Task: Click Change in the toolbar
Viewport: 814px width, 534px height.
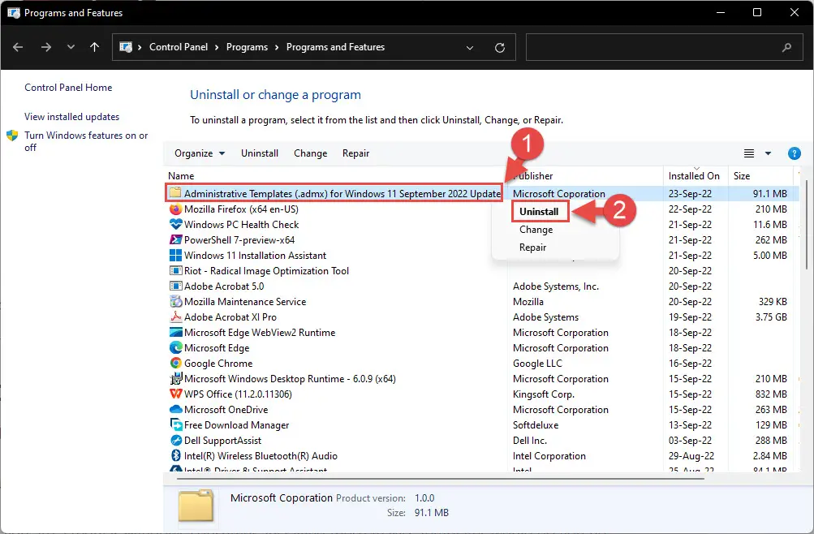Action: [311, 153]
